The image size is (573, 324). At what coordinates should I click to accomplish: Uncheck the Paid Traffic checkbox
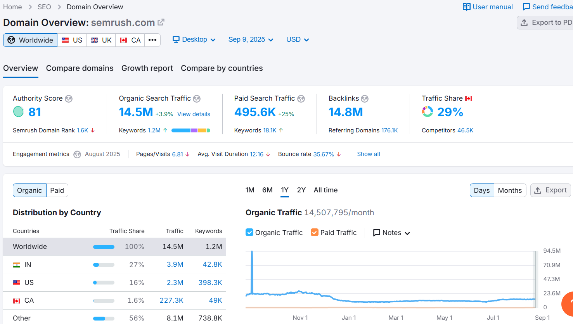315,232
